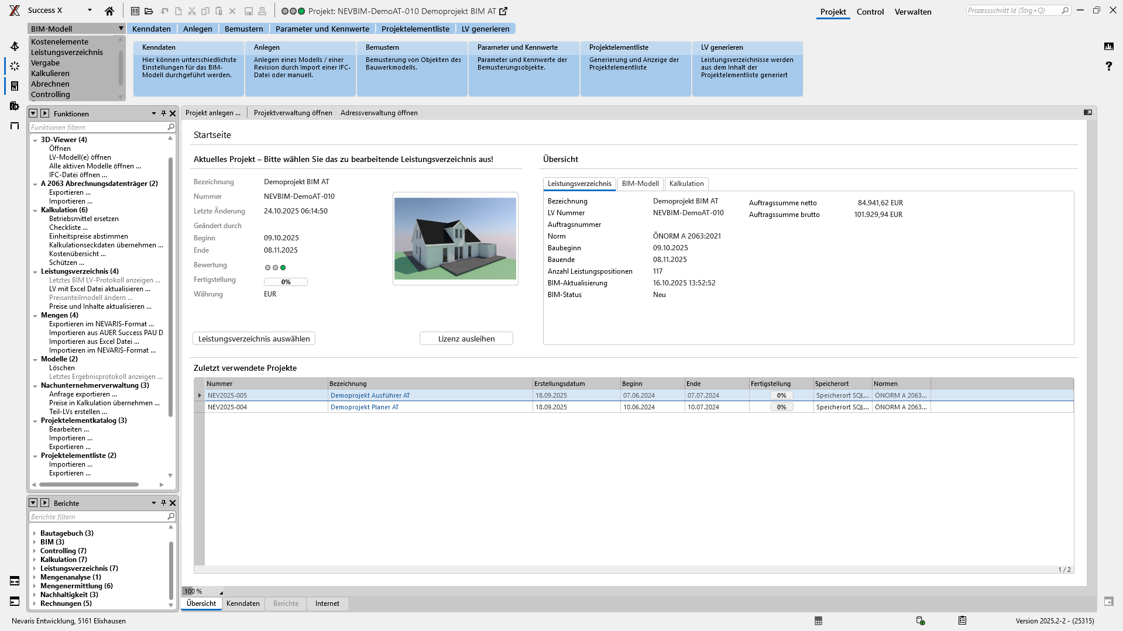Collapse the Kalkulation (6) functions group
This screenshot has height=631, width=1123.
point(35,209)
